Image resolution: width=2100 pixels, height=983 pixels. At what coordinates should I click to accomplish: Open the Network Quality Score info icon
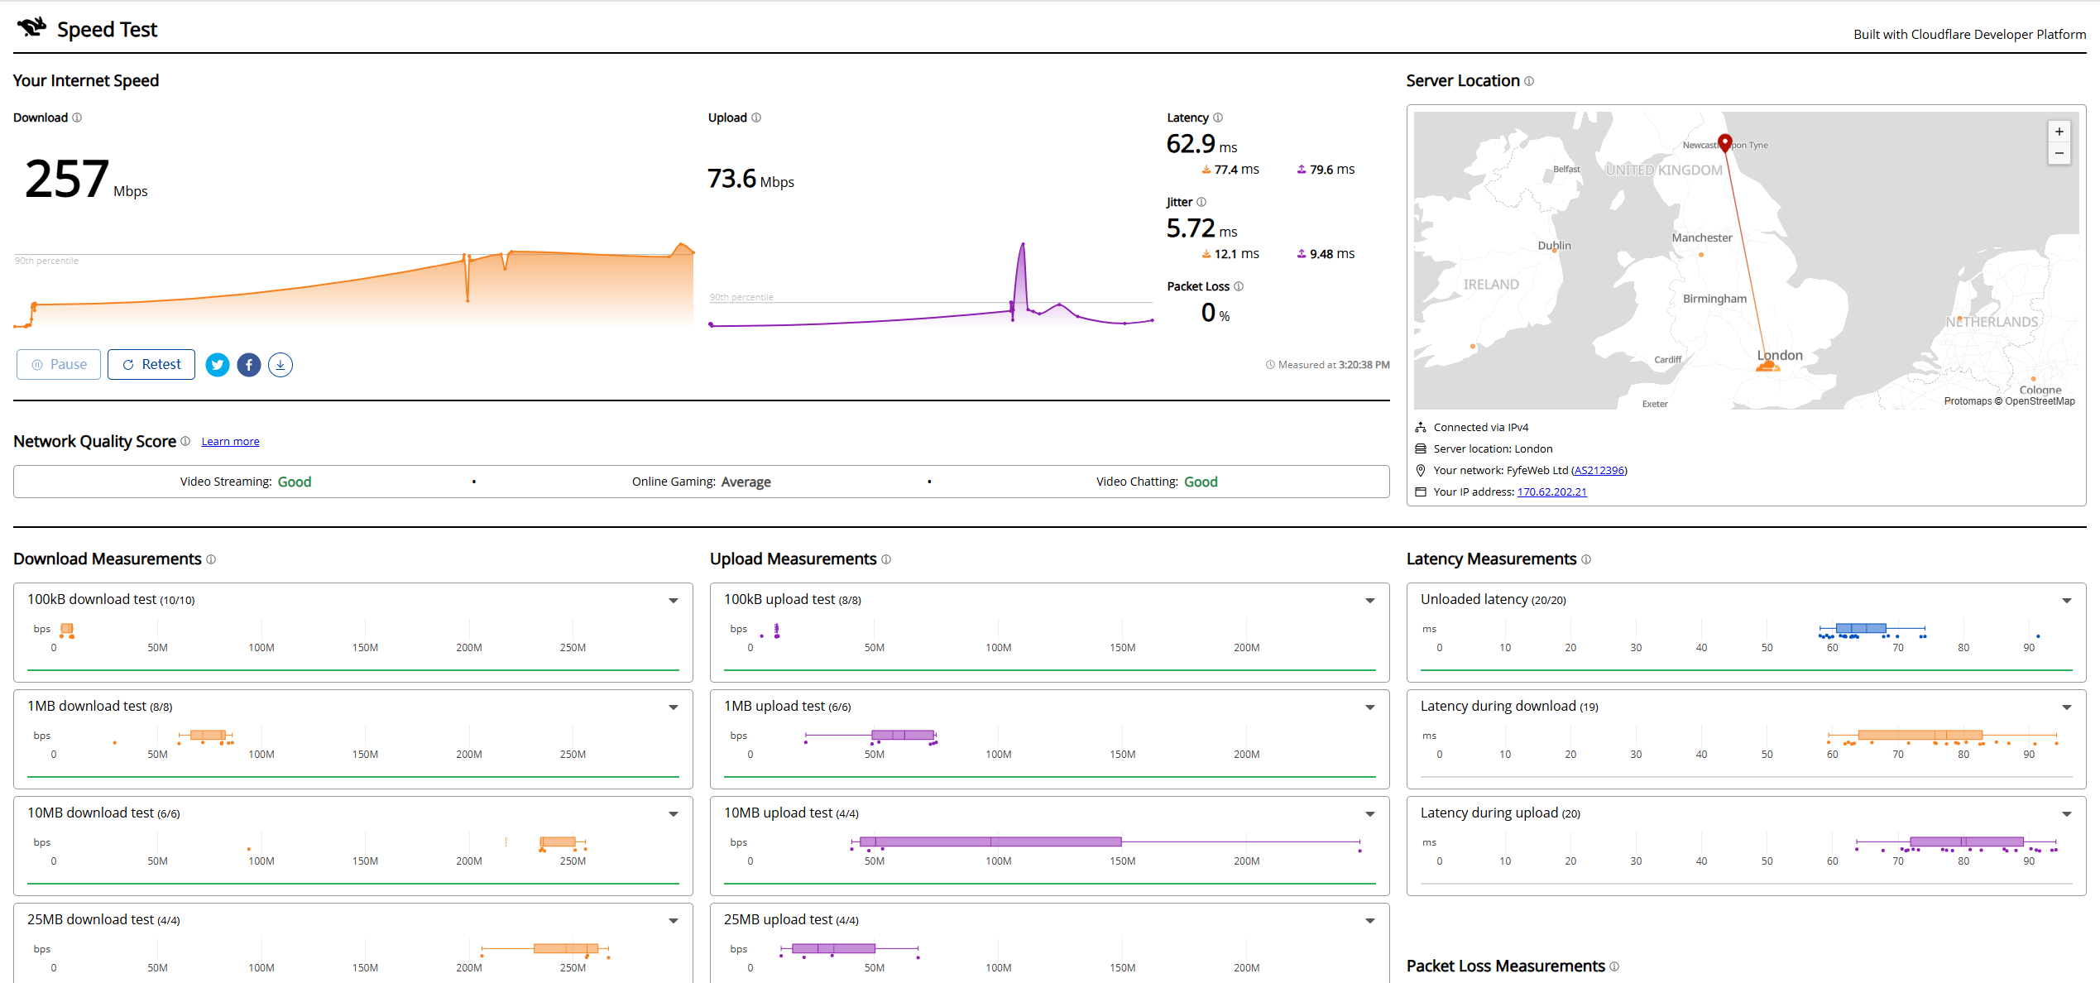185,441
